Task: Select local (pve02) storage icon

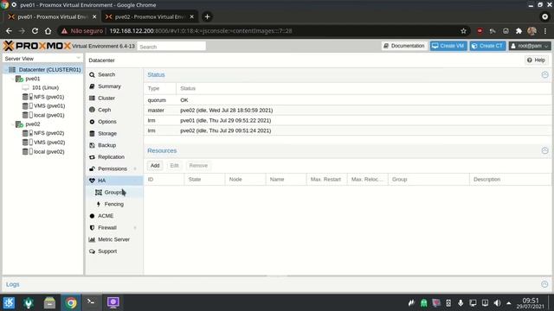Action: point(28,152)
